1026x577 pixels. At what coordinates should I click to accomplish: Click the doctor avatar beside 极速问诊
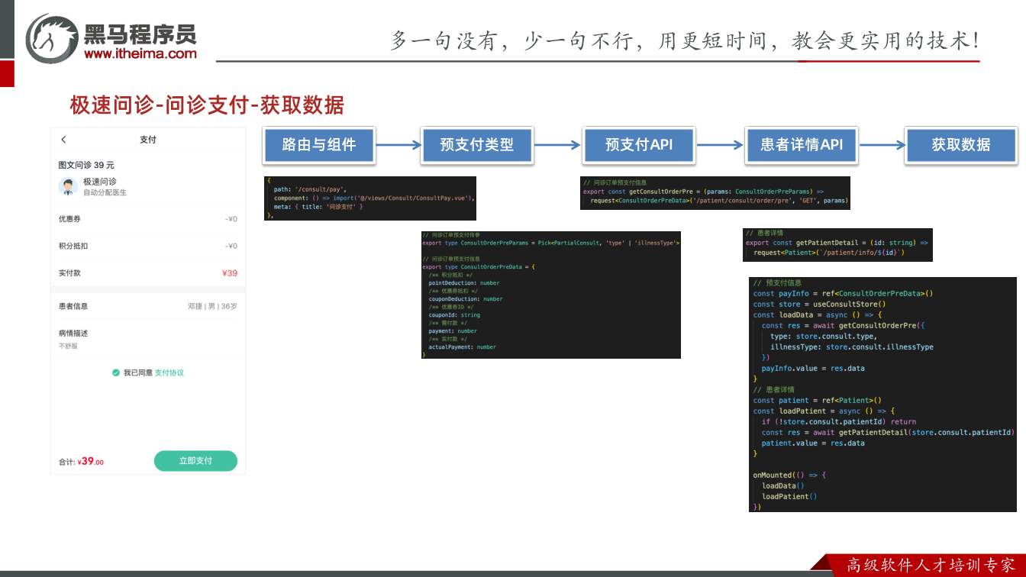point(68,186)
